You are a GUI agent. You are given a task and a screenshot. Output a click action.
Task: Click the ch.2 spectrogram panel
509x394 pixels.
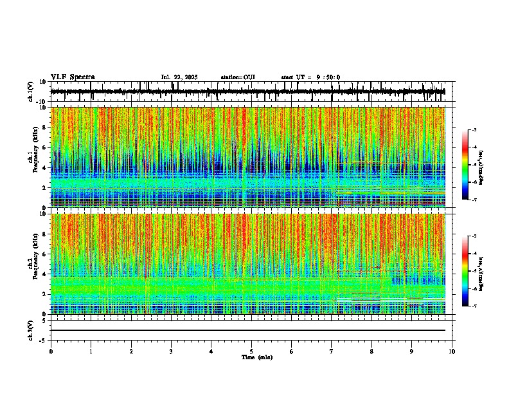coord(251,264)
